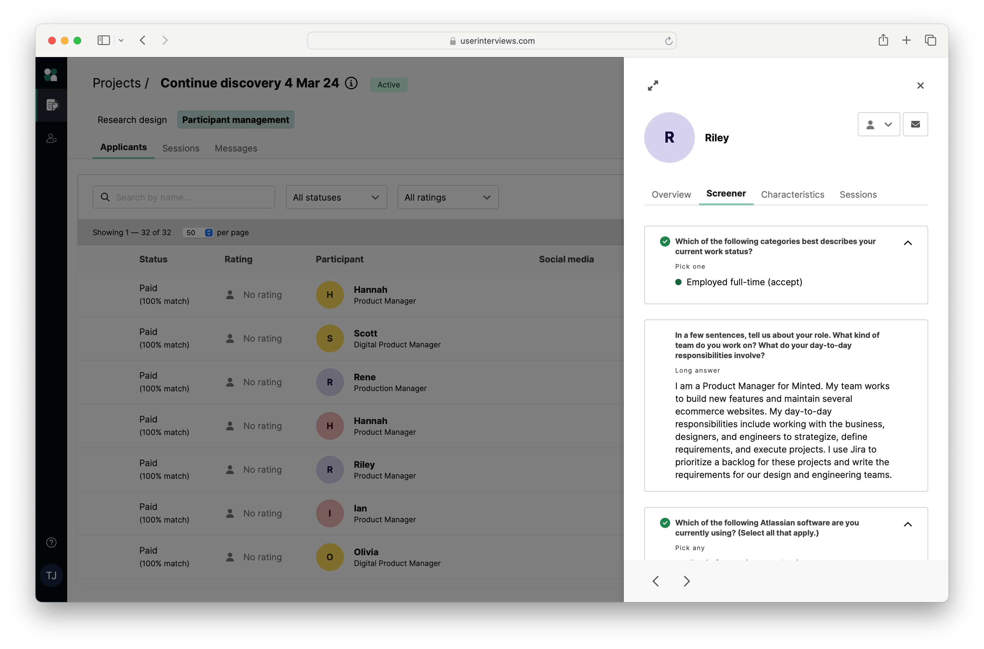Go to the Projects breadcrumb link
The width and height of the screenshot is (984, 649).
116,83
